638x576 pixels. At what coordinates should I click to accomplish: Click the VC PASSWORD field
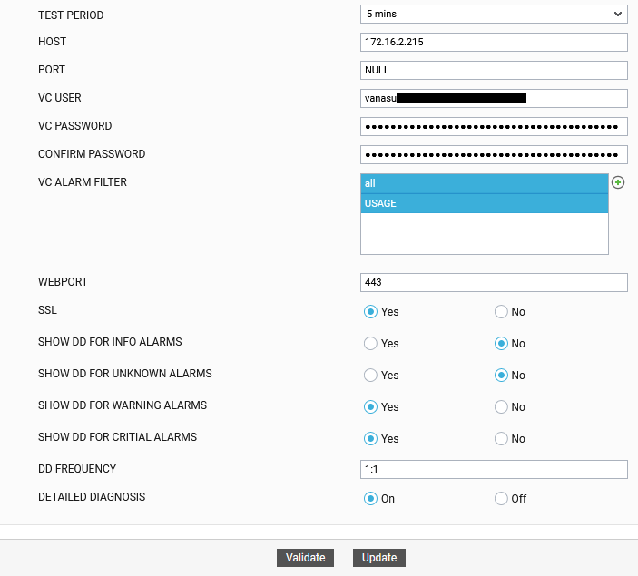tap(494, 126)
